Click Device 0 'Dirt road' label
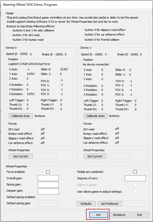153x222 pixels. pyautogui.click(x=14, y=129)
